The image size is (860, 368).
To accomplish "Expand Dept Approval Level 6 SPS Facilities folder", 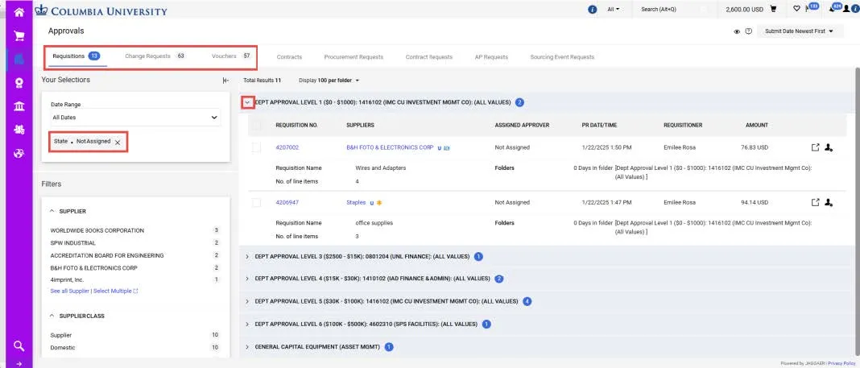I will 247,325.
